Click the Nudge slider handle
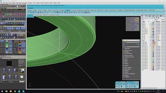This screenshot has width=166, height=93. (x=4, y=80)
